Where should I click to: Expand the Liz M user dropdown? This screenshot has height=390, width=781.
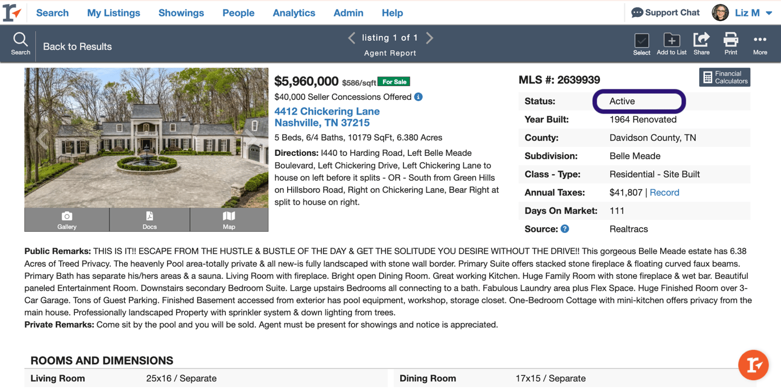769,13
